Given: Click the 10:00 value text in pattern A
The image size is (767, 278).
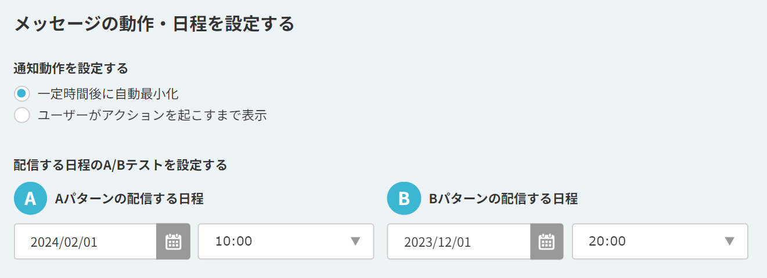Looking at the screenshot, I should (x=234, y=242).
